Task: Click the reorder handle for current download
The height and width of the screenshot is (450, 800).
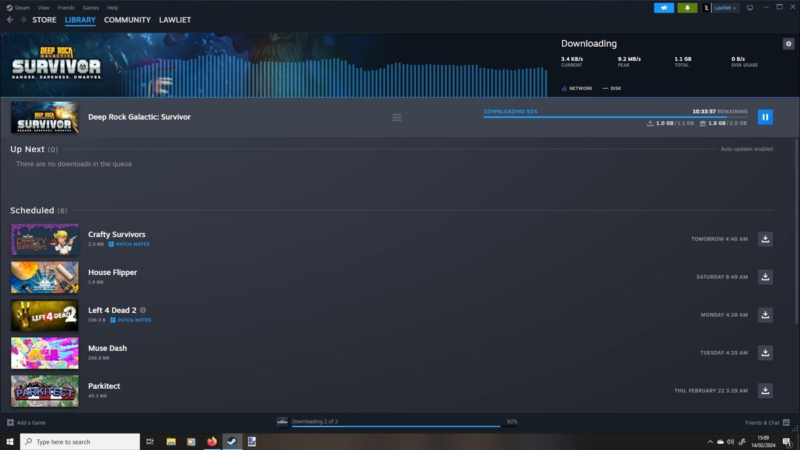Action: click(x=397, y=117)
